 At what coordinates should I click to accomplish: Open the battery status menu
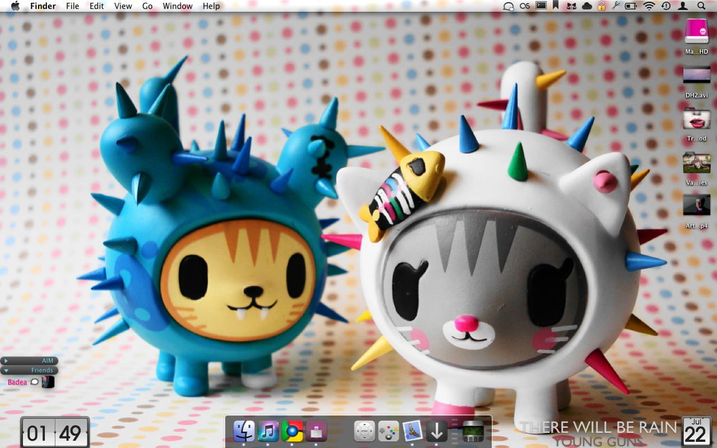631,6
